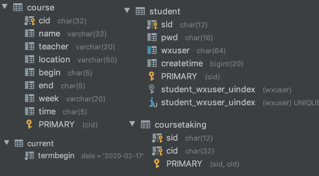Viewport: 319px width, 176px height.
Task: Select the pwd column in student
Action: 180,37
